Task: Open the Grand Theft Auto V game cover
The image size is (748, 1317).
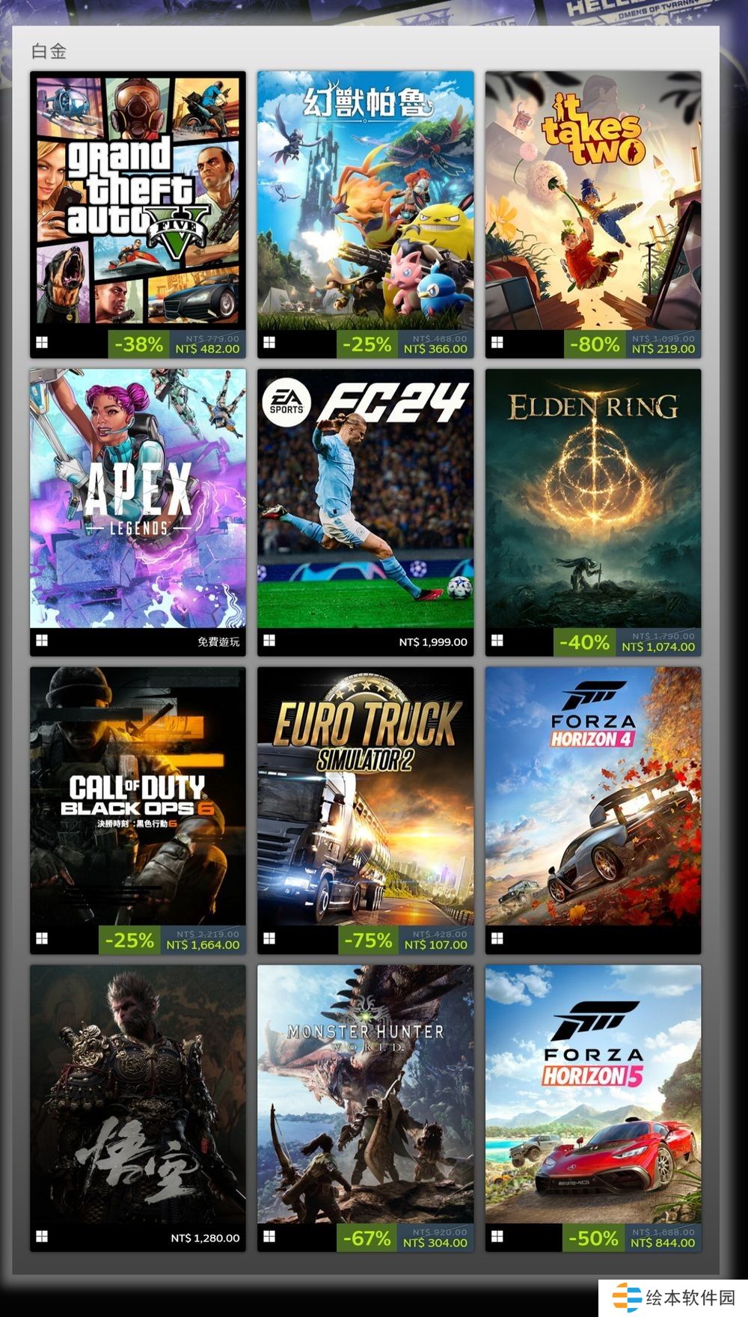Action: (x=138, y=201)
